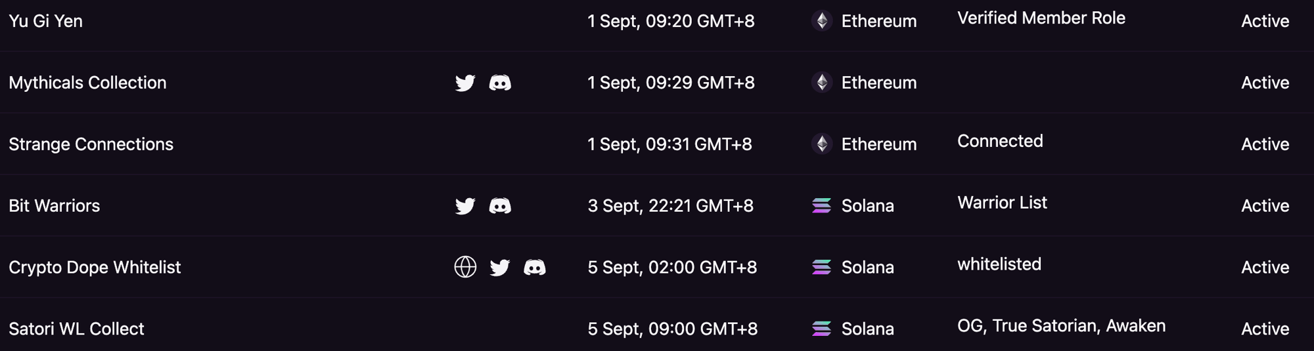The height and width of the screenshot is (351, 1314).
Task: Open Crypto Dope Whitelist's Discord icon
Action: pos(535,267)
